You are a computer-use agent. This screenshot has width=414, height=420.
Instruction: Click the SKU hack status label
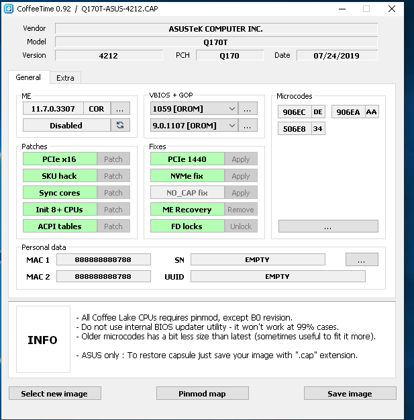click(60, 176)
